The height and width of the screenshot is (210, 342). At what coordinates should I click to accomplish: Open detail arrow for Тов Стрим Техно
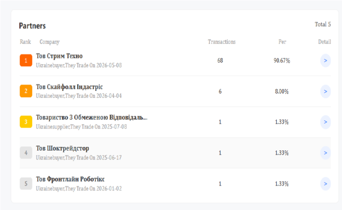(x=326, y=60)
